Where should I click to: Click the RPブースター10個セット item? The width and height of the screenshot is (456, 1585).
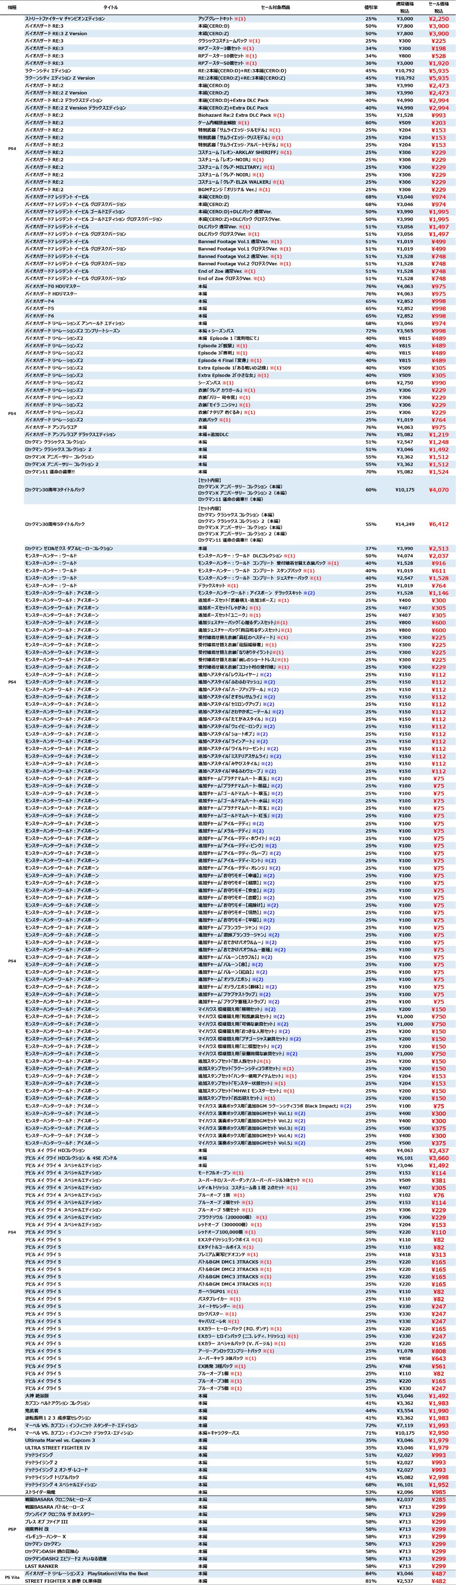227,56
